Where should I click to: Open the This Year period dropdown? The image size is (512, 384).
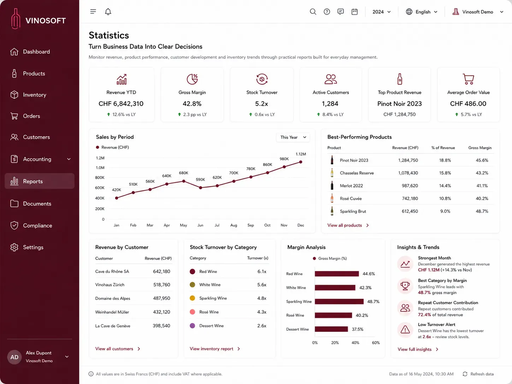click(293, 137)
